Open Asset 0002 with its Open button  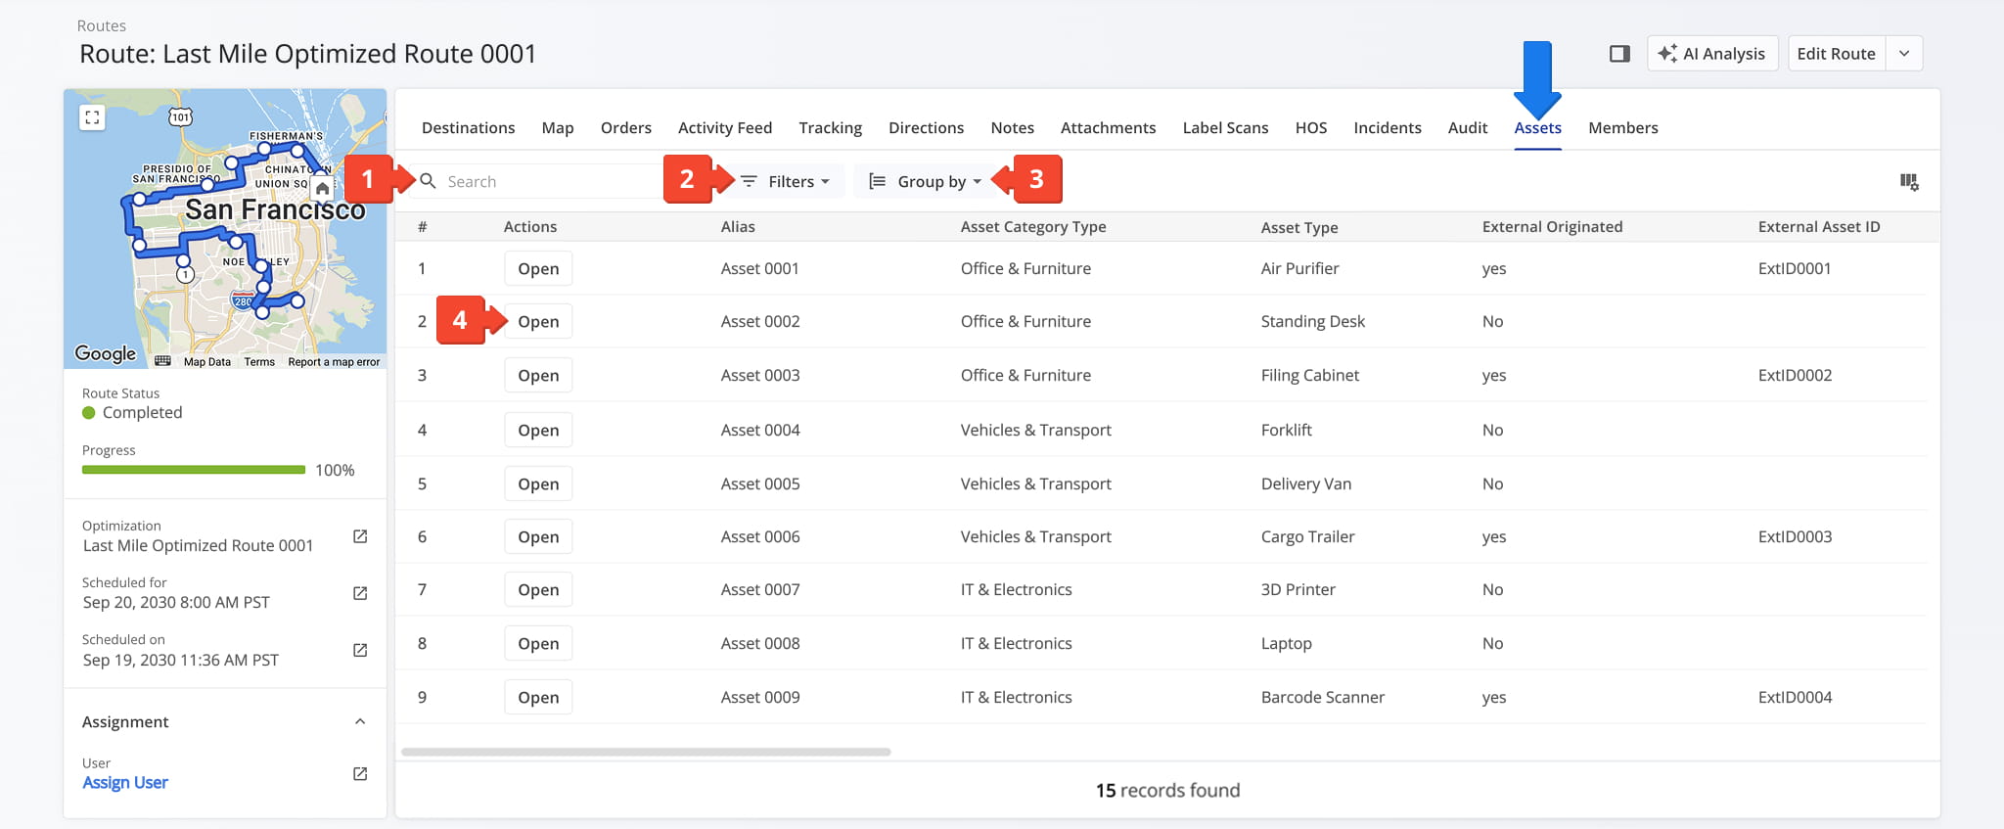[x=538, y=321]
